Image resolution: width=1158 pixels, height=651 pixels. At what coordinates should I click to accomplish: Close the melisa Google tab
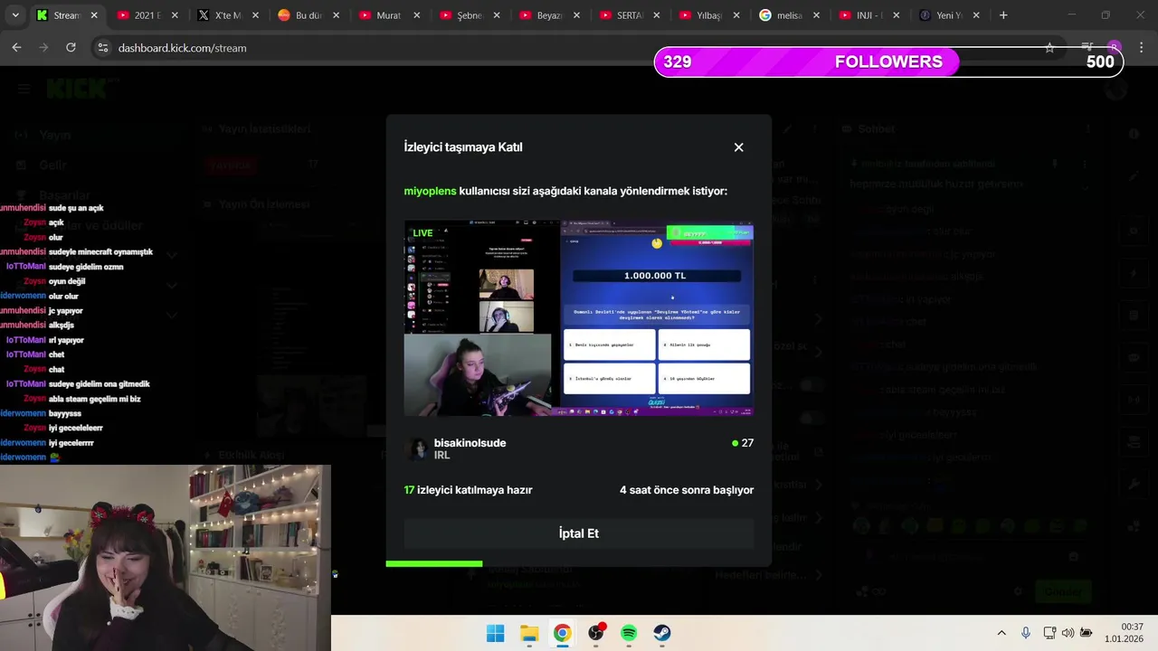tap(816, 15)
